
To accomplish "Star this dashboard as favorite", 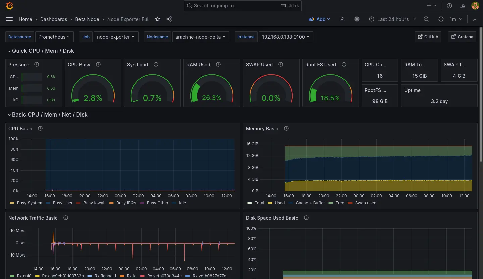I will click(158, 19).
